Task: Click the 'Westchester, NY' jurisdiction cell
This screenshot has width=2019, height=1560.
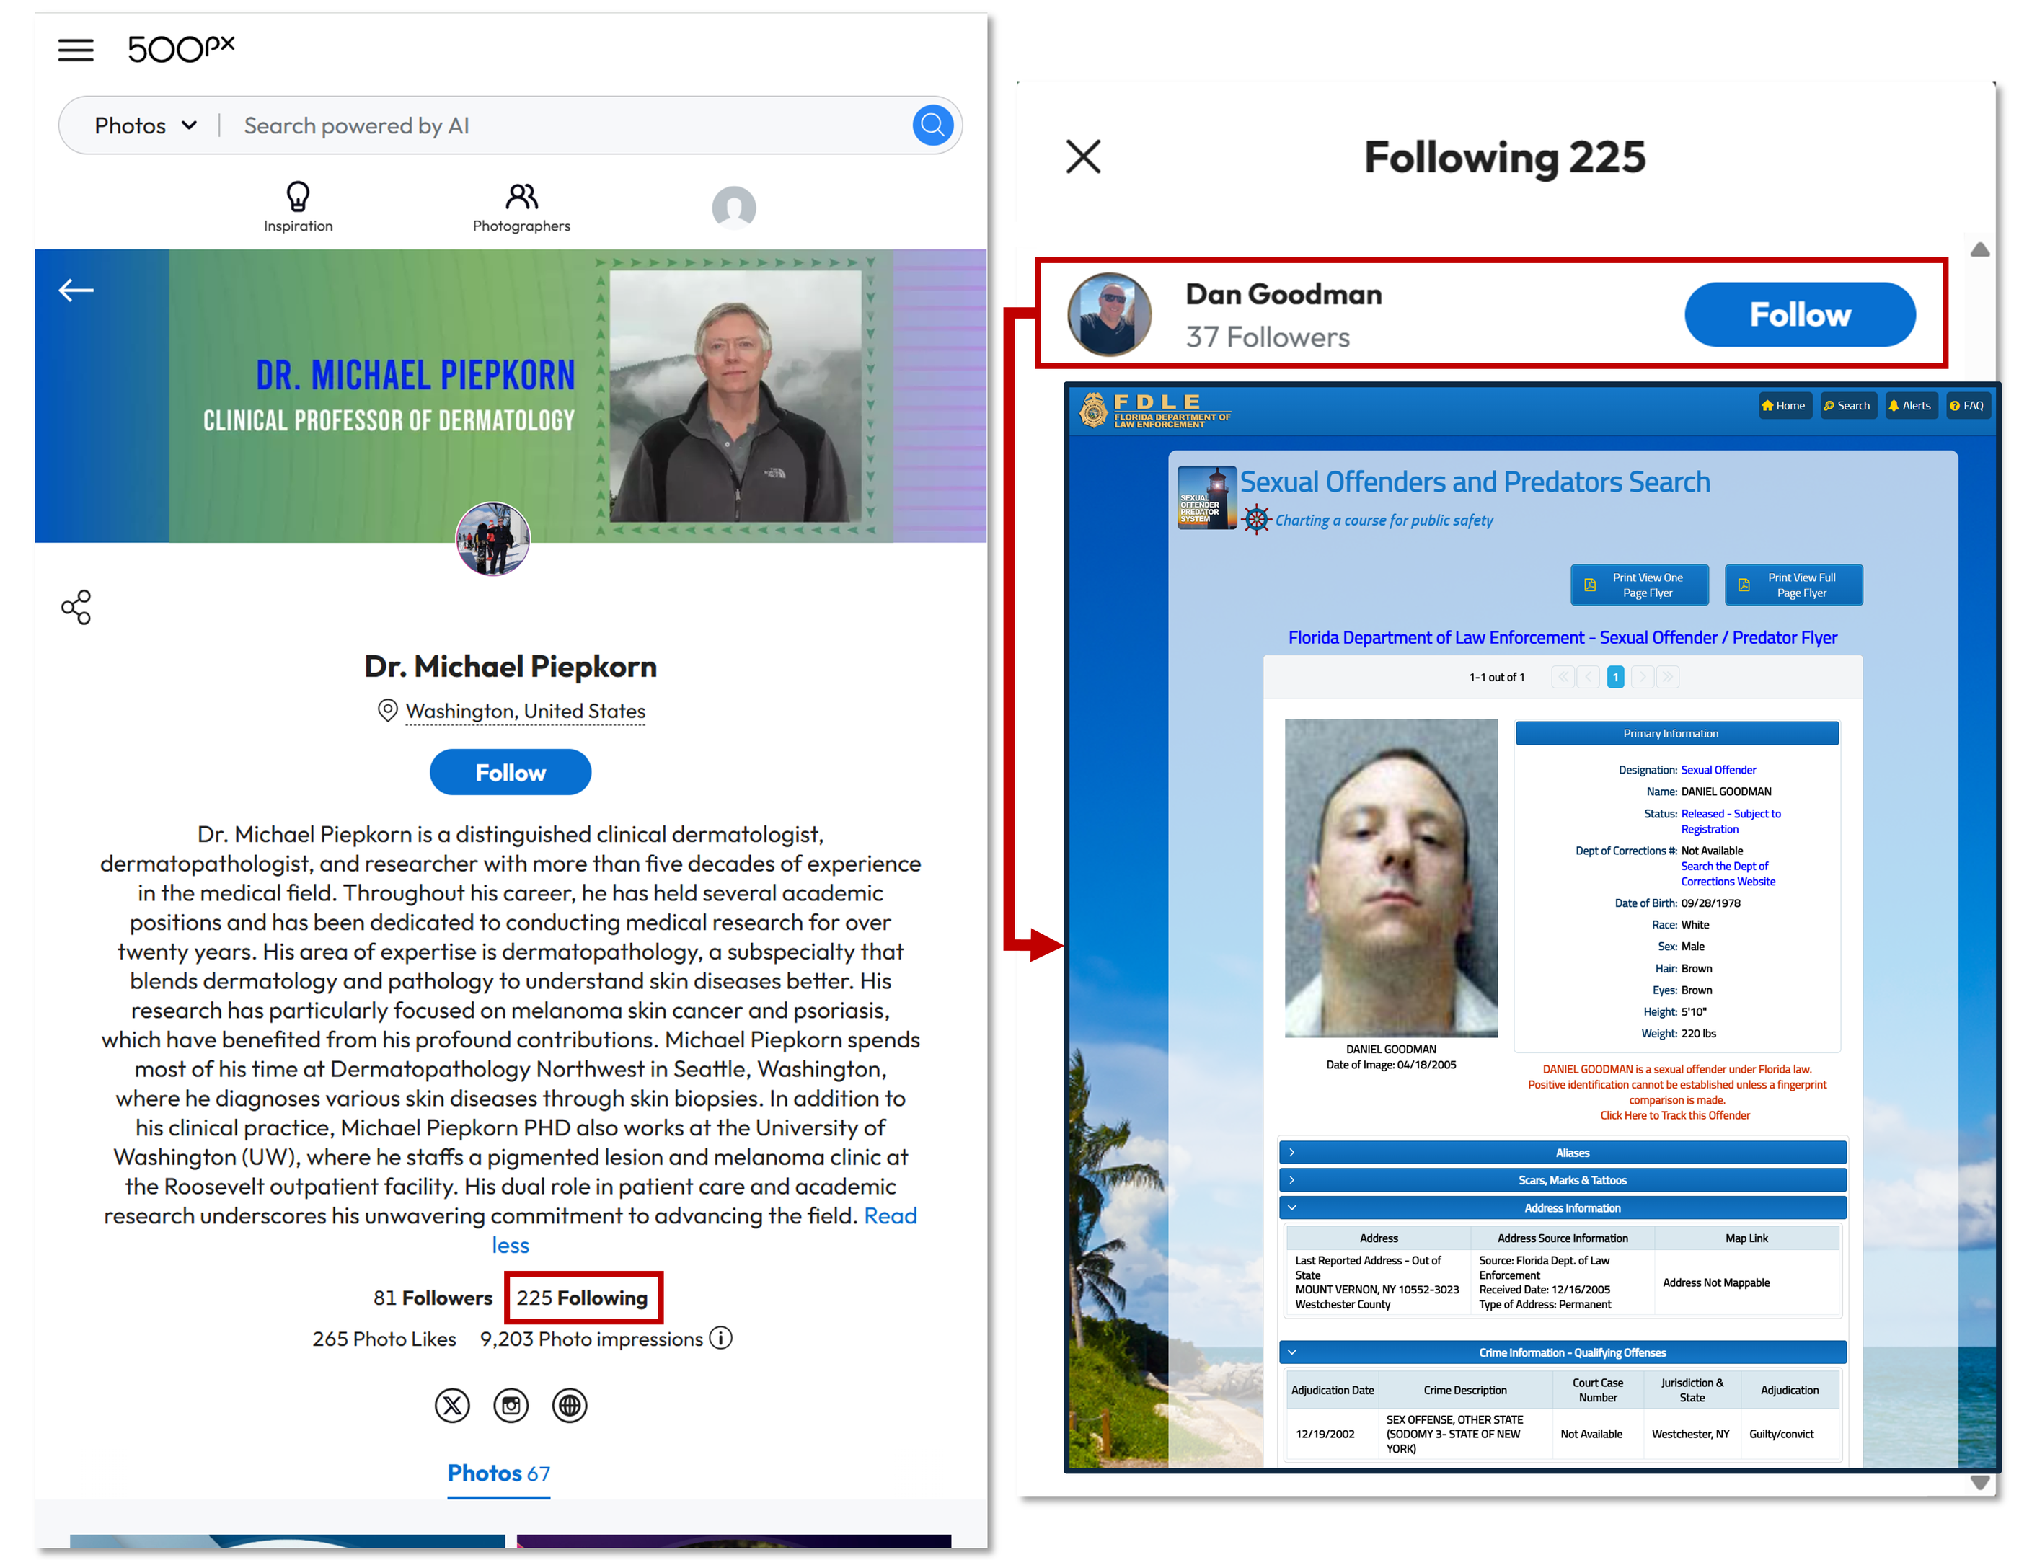Action: point(1690,1435)
